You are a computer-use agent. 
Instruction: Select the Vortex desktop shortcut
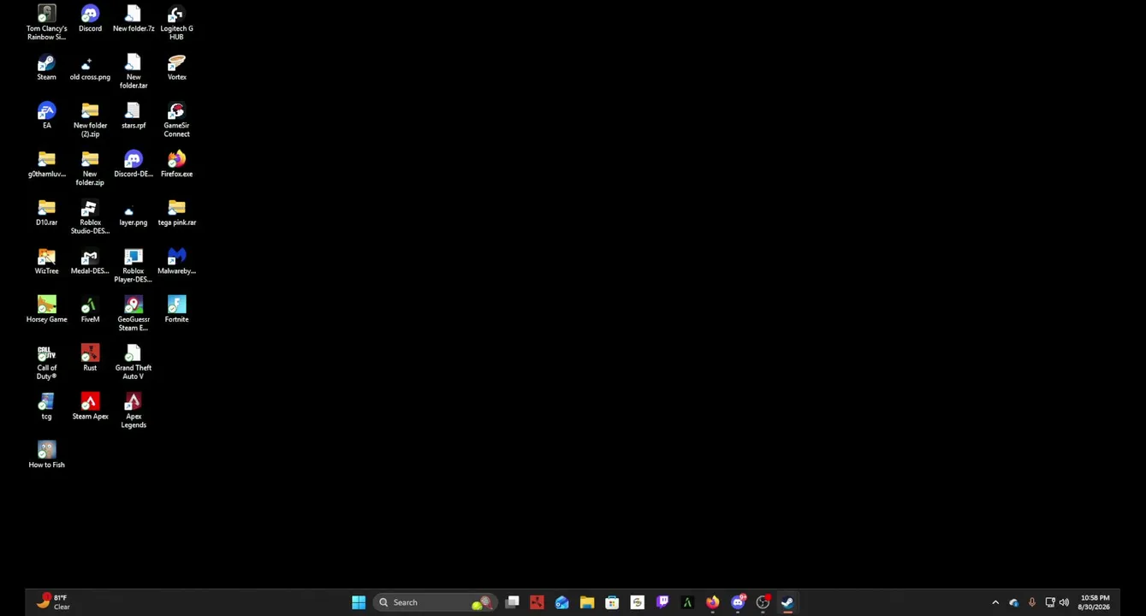point(176,68)
